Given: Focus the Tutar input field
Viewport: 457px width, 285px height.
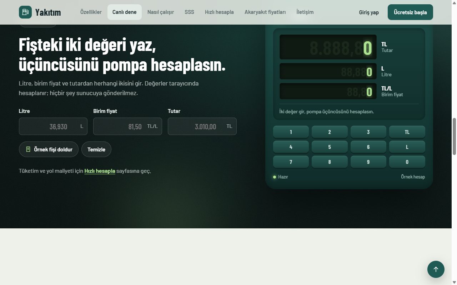Looking at the screenshot, I should 202,126.
